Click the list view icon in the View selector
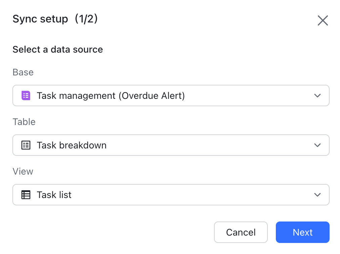Image resolution: width=340 pixels, height=254 pixels. 26,195
